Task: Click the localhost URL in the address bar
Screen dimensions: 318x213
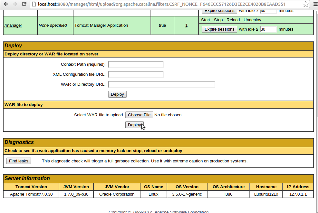Action: (162, 4)
